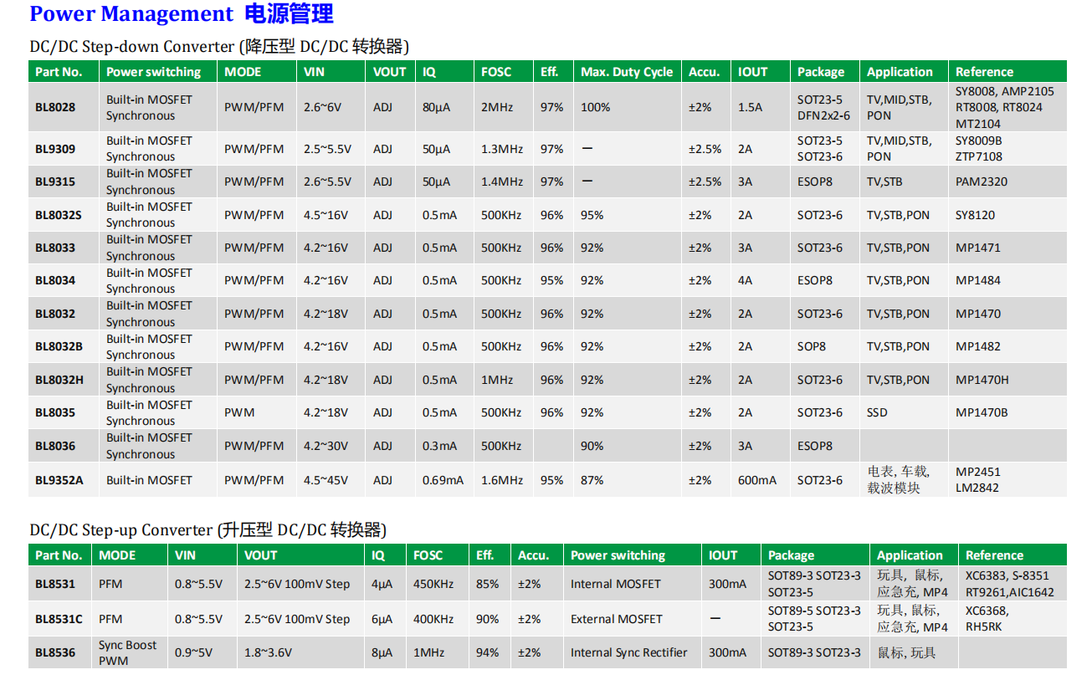Click the '4.5~45V' VIN value

point(326,480)
